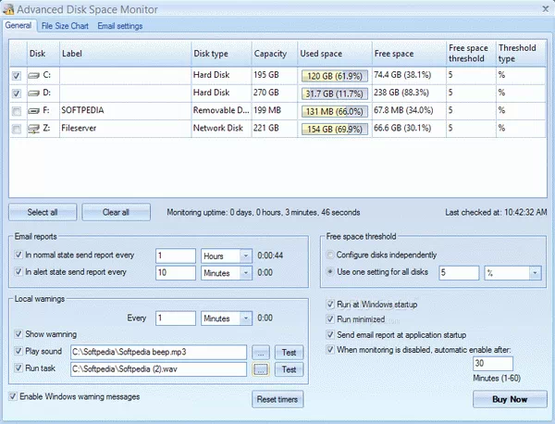
Task: Toggle automatic enable when monitoring disabled
Action: [330, 350]
